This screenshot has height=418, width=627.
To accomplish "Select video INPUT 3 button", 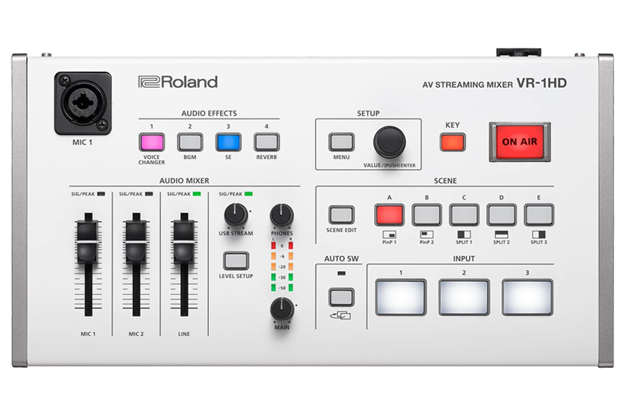I will (x=527, y=297).
